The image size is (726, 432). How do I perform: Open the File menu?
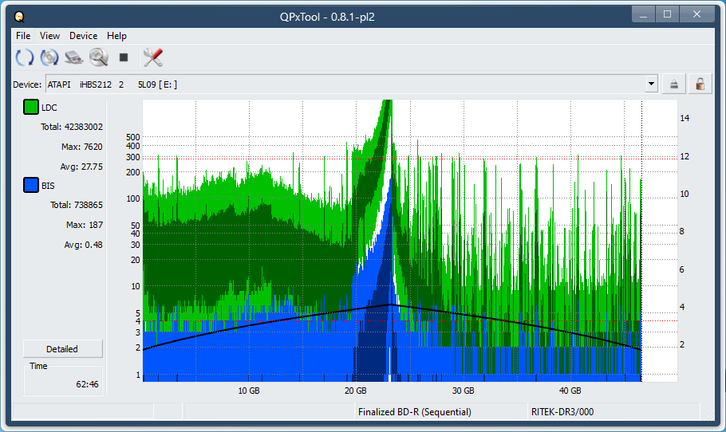point(23,36)
